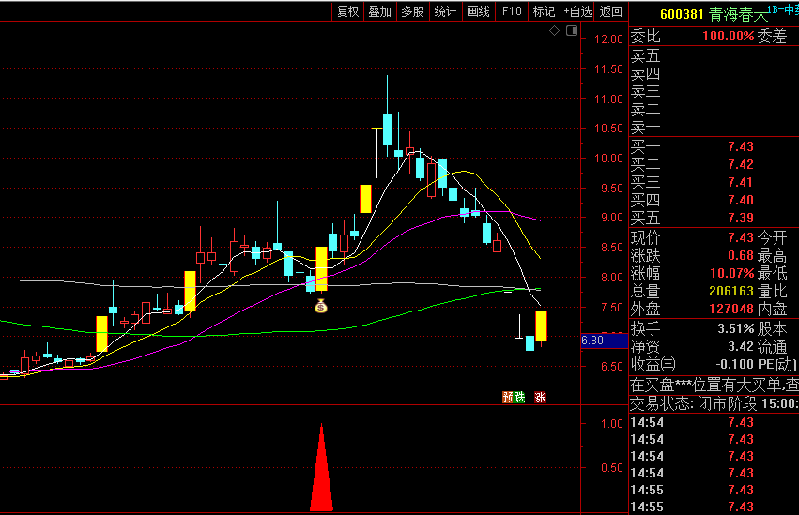Click the 预跌 signal tag

(x=514, y=397)
